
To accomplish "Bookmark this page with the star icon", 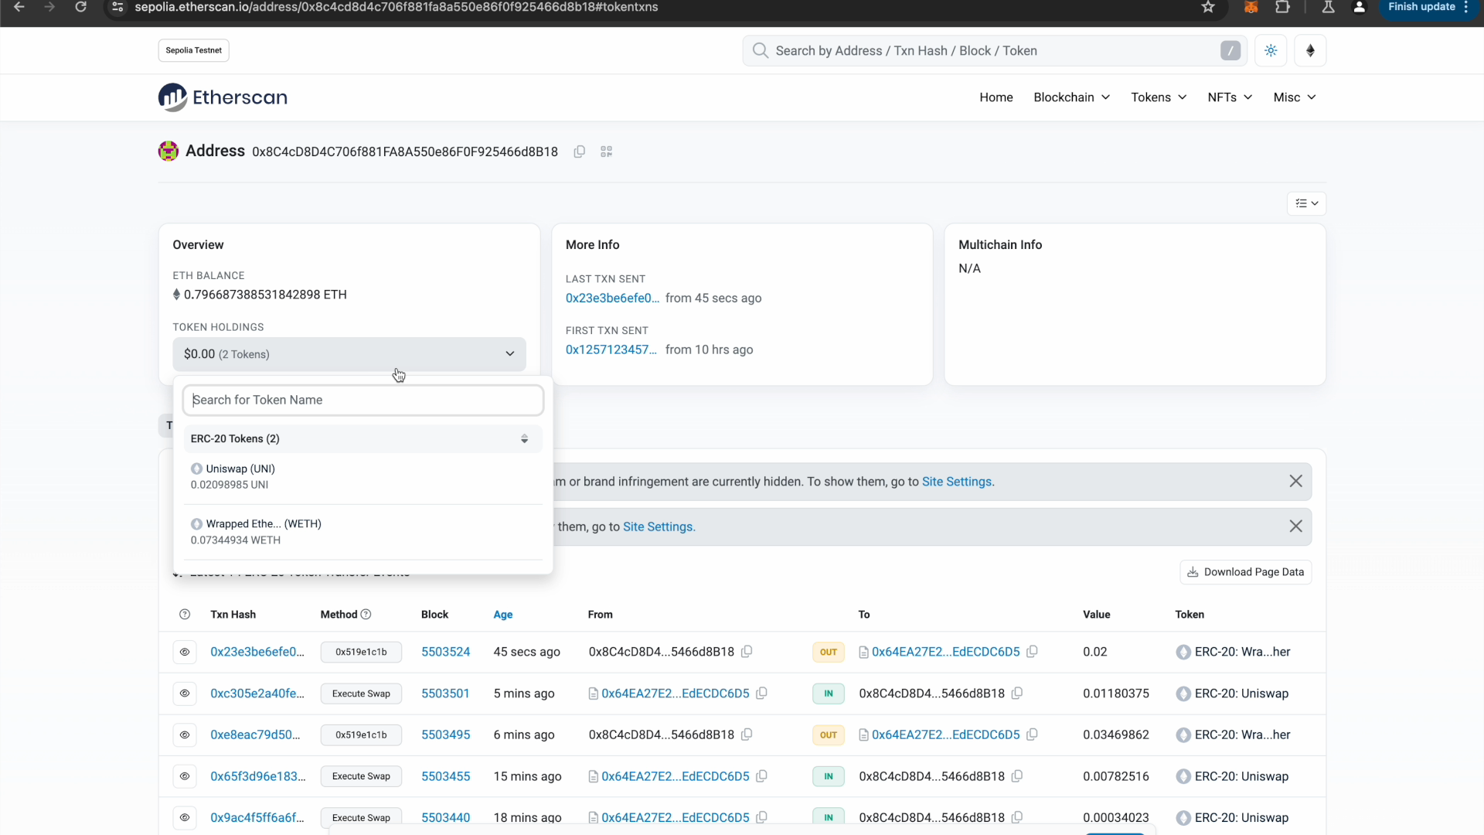I will (x=1208, y=8).
